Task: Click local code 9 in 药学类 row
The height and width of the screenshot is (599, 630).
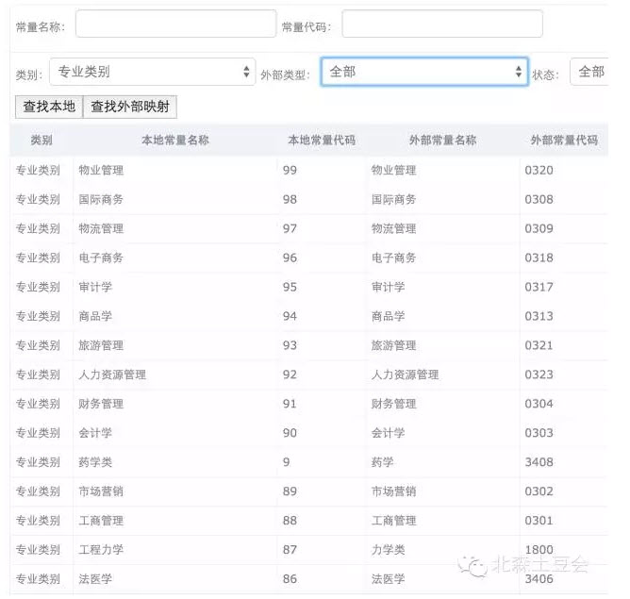Action: tap(286, 462)
